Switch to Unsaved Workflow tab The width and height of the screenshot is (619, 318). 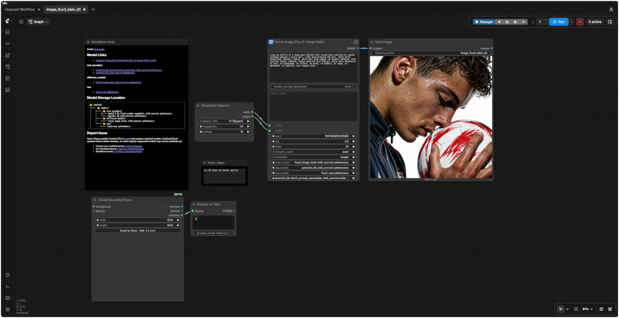pos(20,9)
